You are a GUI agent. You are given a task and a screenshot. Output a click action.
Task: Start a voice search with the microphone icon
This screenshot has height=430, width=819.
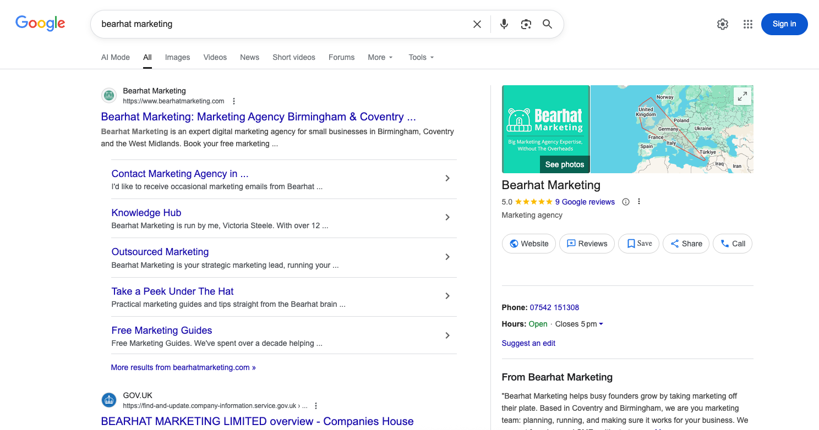pyautogui.click(x=504, y=24)
